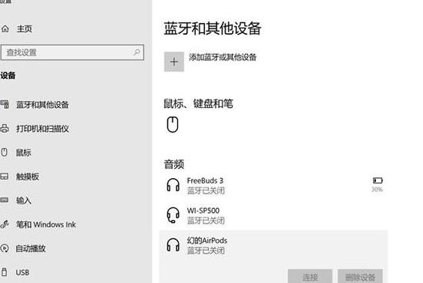Click the printer icon in sidebar
The height and width of the screenshot is (283, 423).
pos(5,128)
